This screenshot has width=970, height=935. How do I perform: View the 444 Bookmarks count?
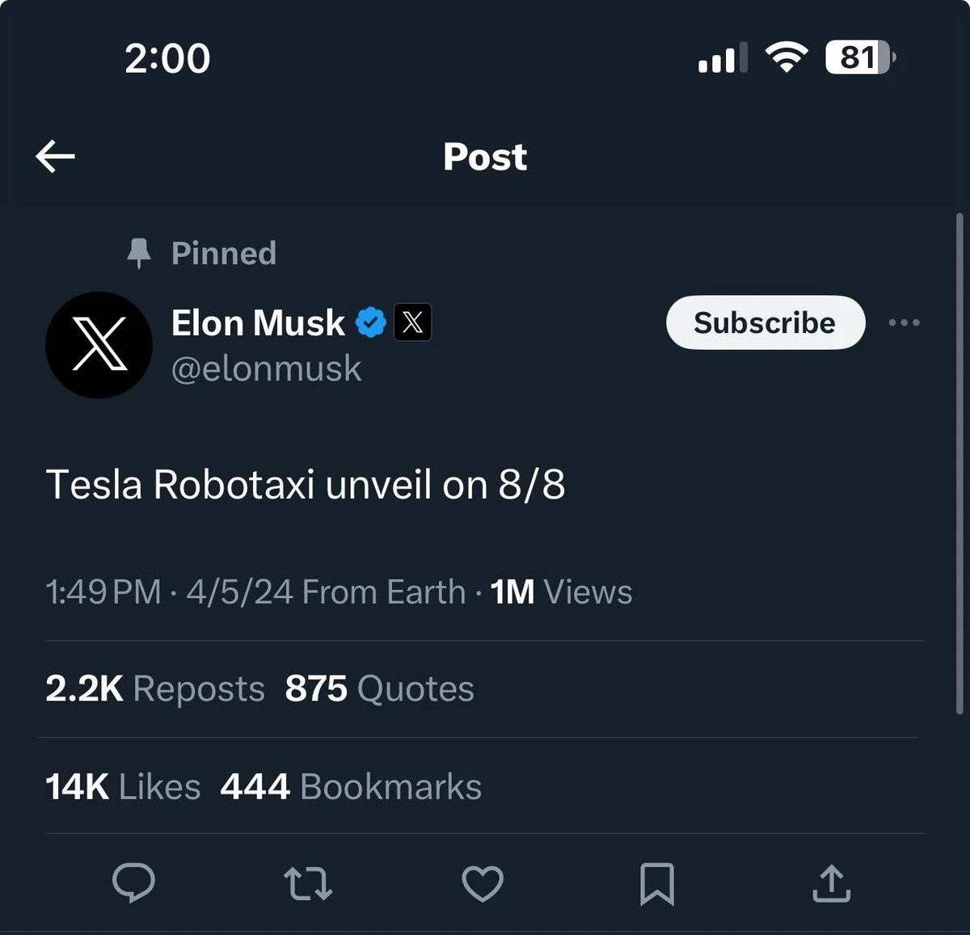coord(351,785)
